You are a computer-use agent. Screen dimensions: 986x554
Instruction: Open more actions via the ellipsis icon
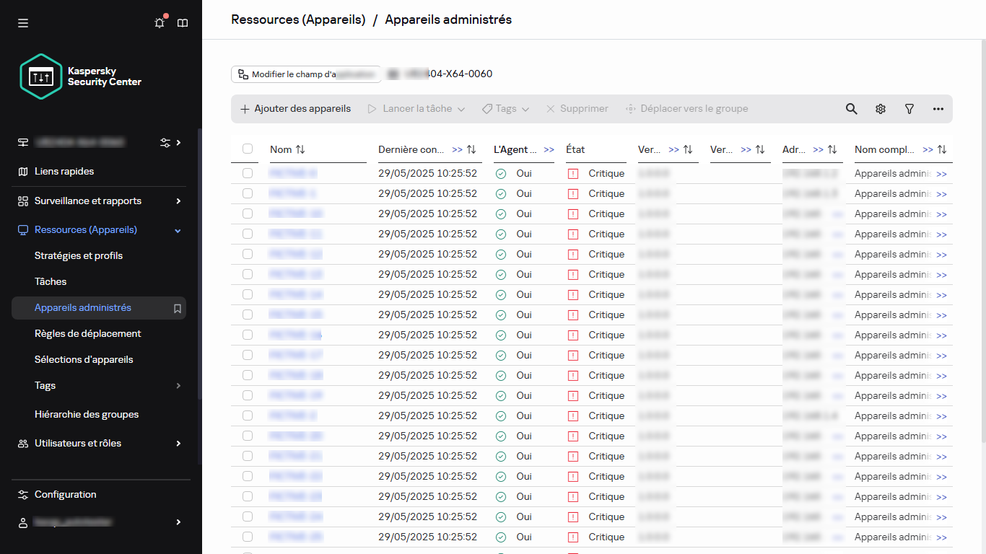(938, 108)
